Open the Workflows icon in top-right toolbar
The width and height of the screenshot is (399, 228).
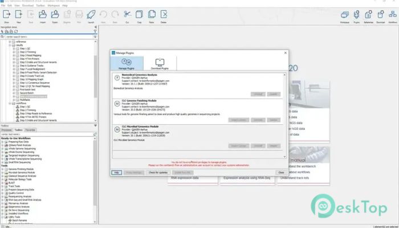point(393,14)
